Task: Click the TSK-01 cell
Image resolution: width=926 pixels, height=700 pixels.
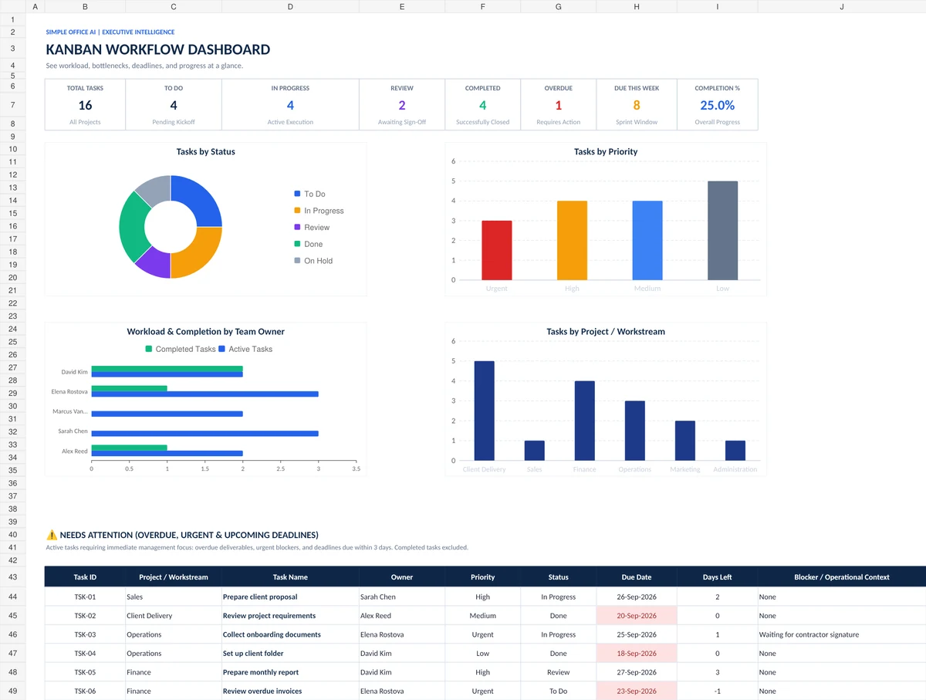Action: coord(85,597)
